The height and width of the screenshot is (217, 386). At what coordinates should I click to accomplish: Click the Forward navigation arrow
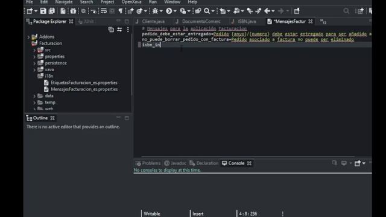tap(280, 11)
